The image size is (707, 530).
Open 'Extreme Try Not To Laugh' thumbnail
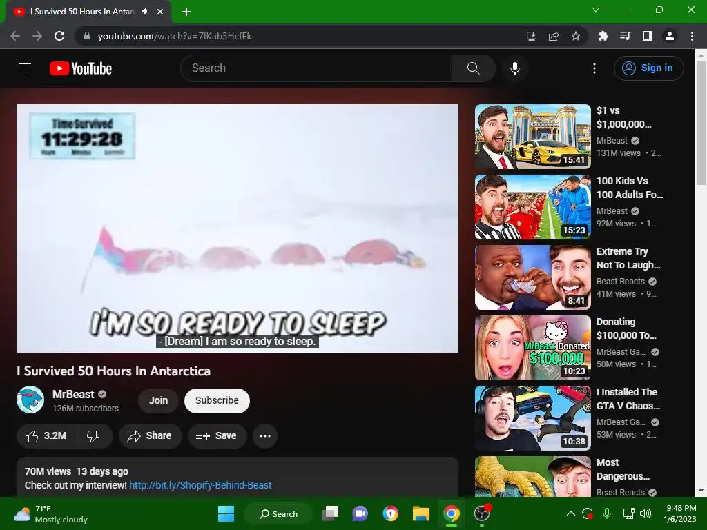point(533,277)
